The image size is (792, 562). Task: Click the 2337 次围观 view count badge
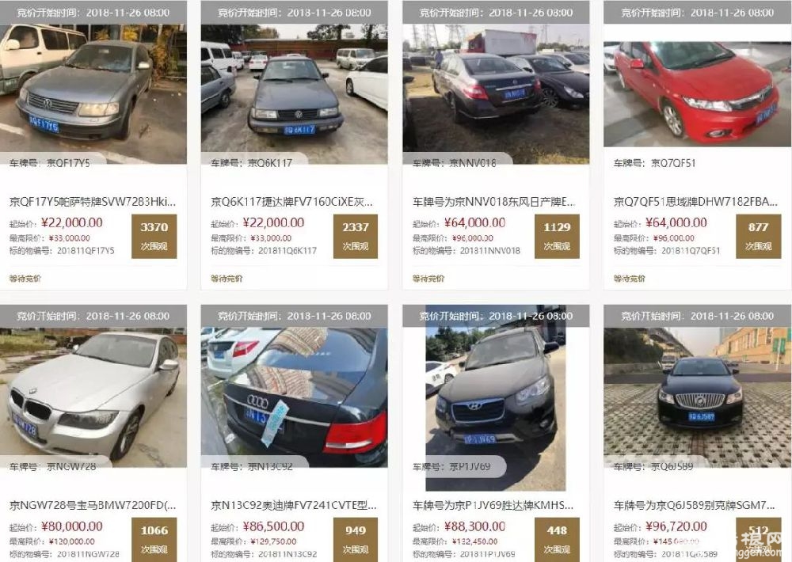(x=356, y=237)
